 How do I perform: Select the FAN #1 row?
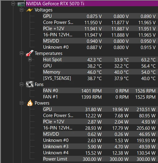100,97
